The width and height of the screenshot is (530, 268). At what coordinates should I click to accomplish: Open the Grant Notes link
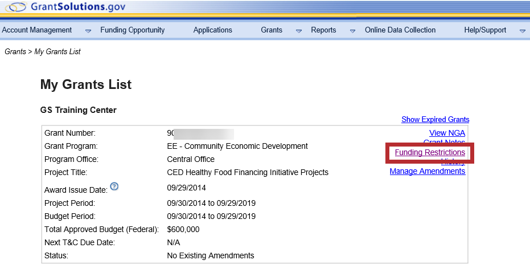click(445, 142)
